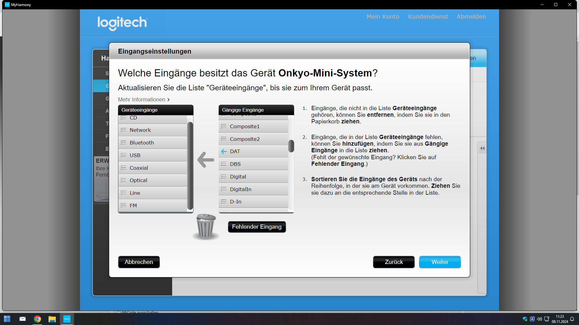Click the drag handle beside Optical input

(x=123, y=180)
